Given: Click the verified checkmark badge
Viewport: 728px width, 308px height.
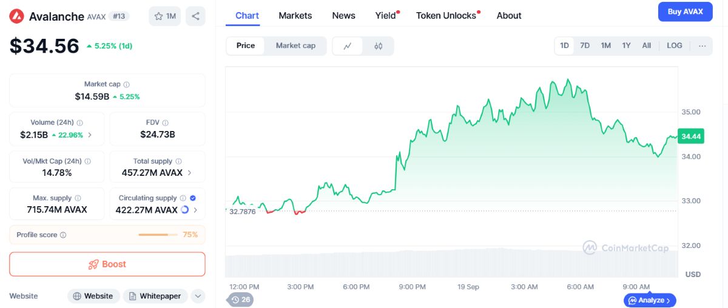Looking at the screenshot, I should click(193, 198).
